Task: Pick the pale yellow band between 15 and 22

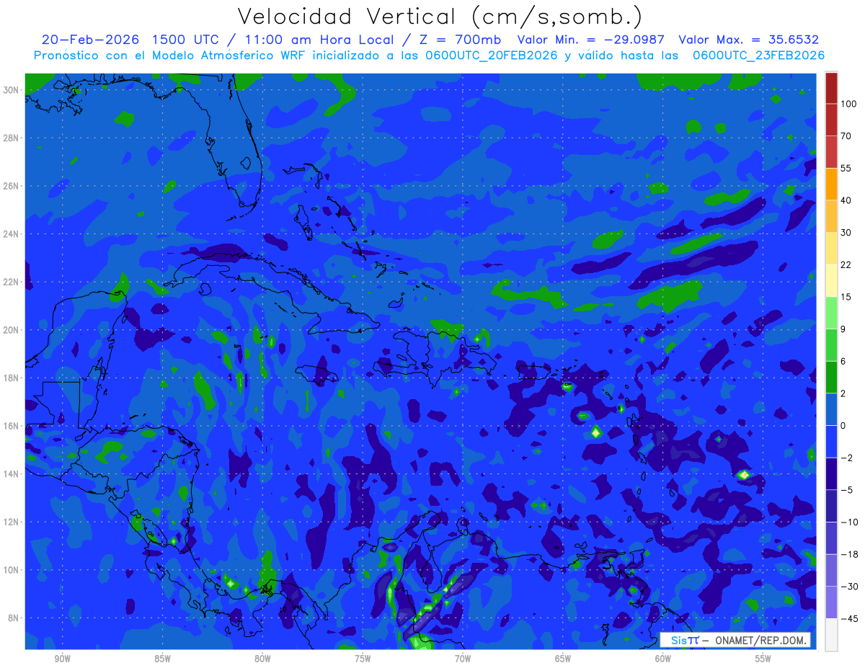Action: [831, 280]
